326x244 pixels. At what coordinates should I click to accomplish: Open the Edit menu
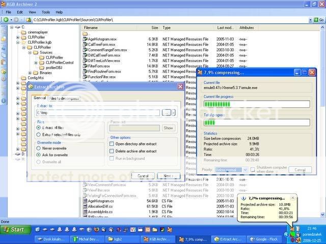pyautogui.click(x=20, y=12)
